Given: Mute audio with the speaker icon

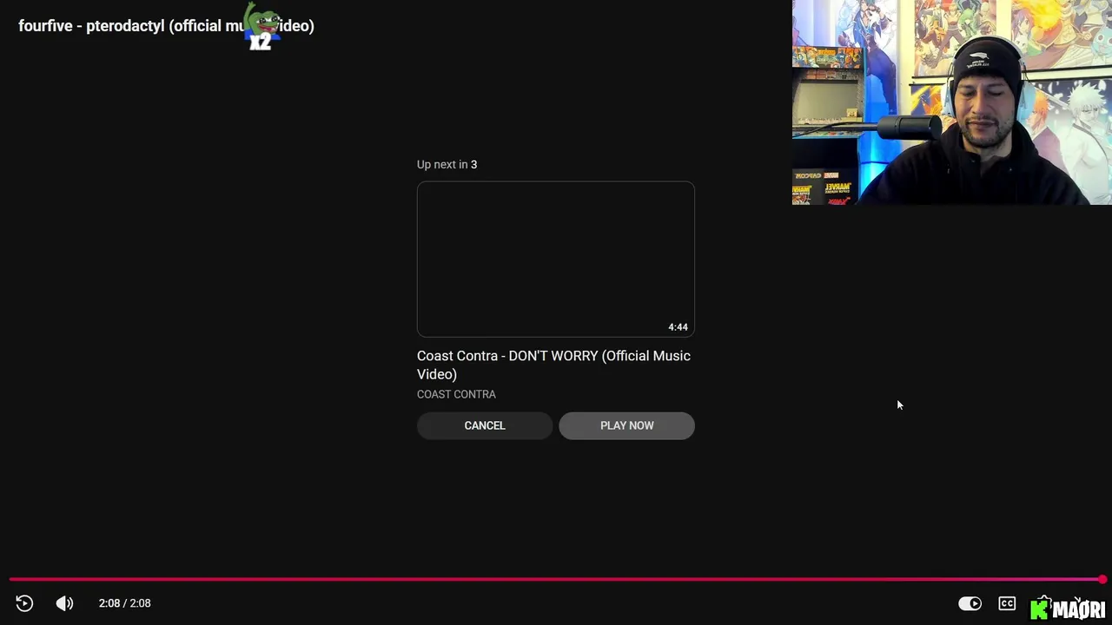Looking at the screenshot, I should point(65,603).
